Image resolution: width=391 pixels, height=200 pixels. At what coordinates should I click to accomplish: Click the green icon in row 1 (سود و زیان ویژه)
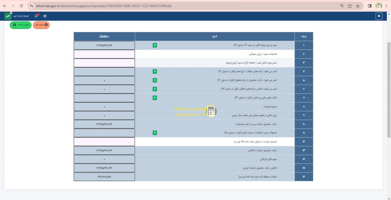(x=155, y=45)
